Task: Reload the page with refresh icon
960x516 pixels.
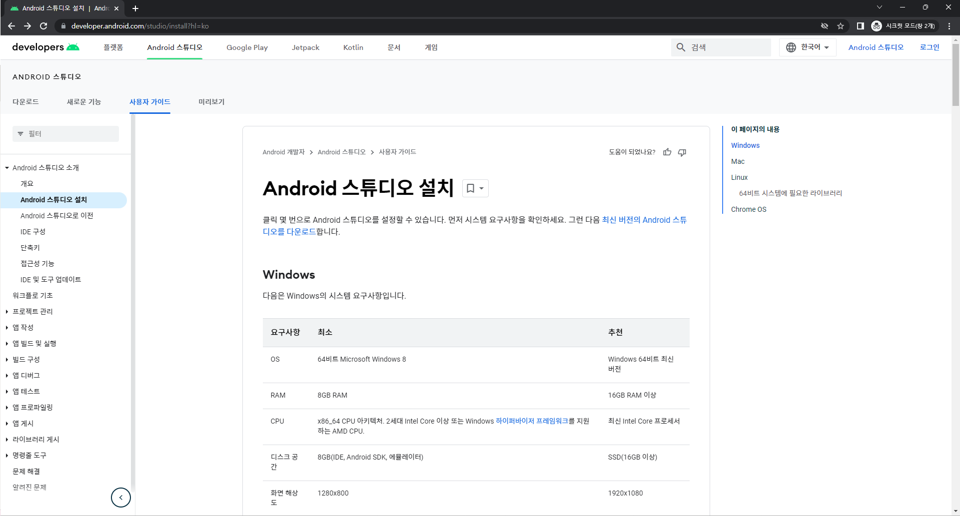Action: 43,26
